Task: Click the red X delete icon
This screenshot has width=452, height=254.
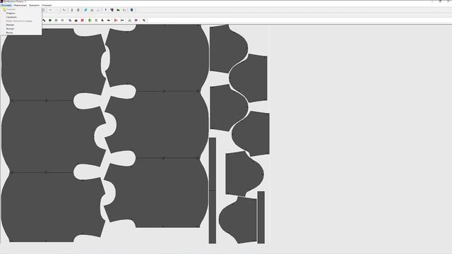Action: (x=82, y=20)
